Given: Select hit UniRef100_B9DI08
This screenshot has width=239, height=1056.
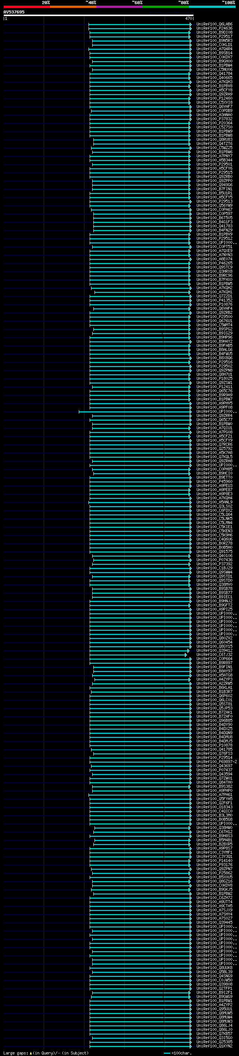Looking at the screenshot, I should [x=214, y=32].
